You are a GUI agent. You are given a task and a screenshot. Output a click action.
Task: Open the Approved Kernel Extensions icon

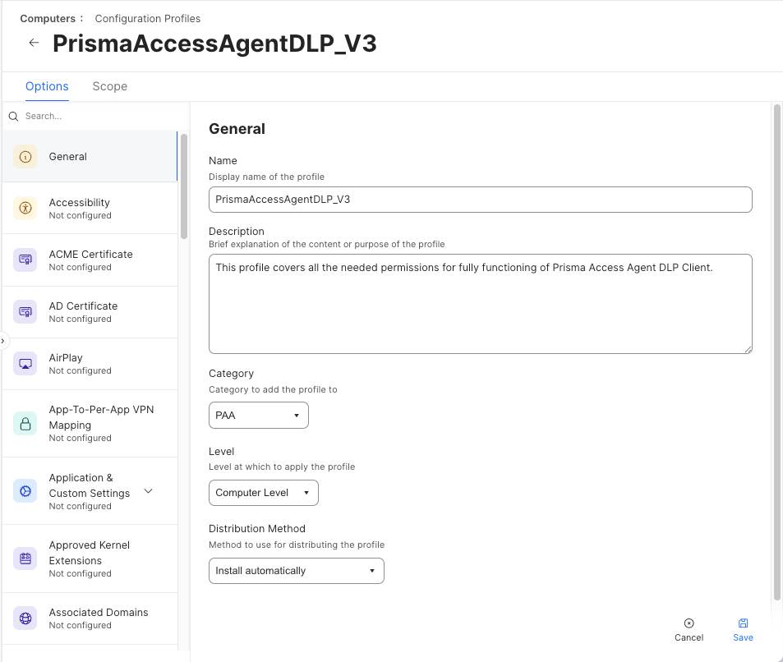pos(25,559)
